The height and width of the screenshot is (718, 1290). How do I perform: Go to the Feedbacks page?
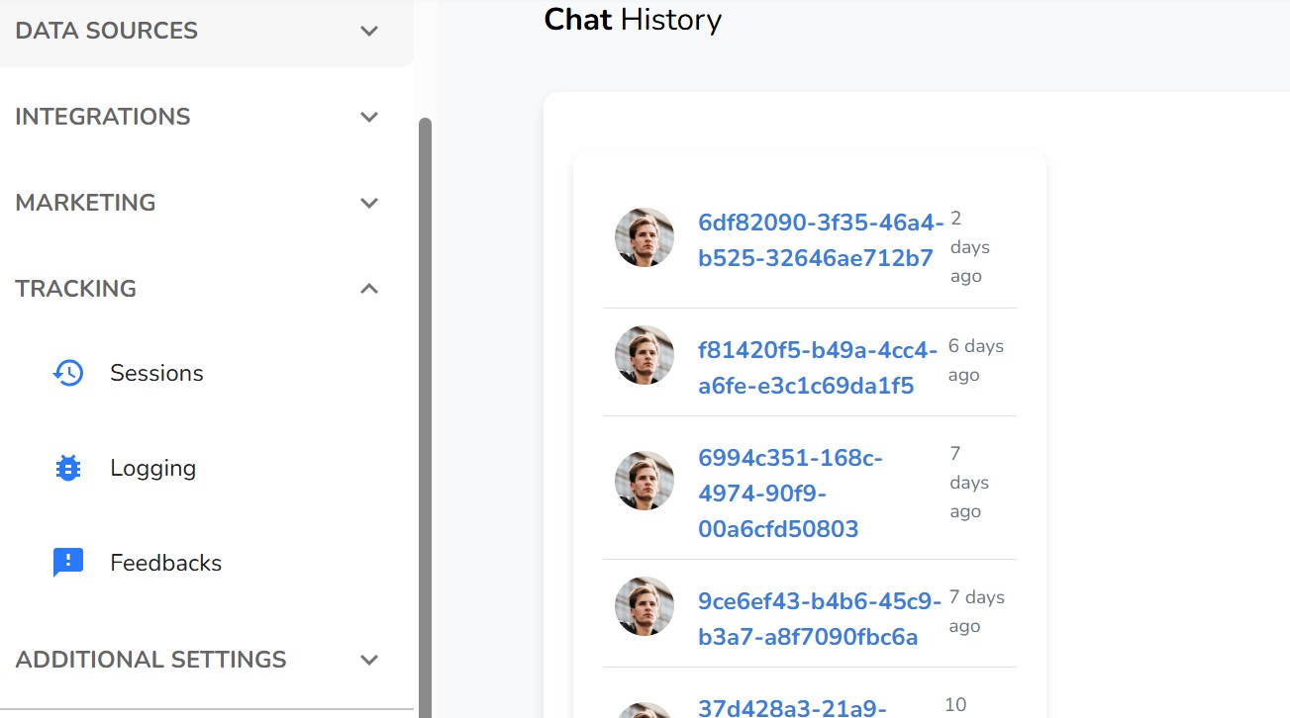(165, 563)
